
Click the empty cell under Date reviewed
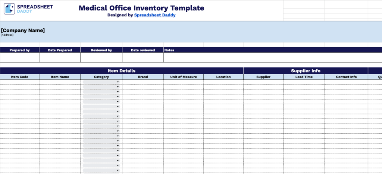pyautogui.click(x=143, y=58)
